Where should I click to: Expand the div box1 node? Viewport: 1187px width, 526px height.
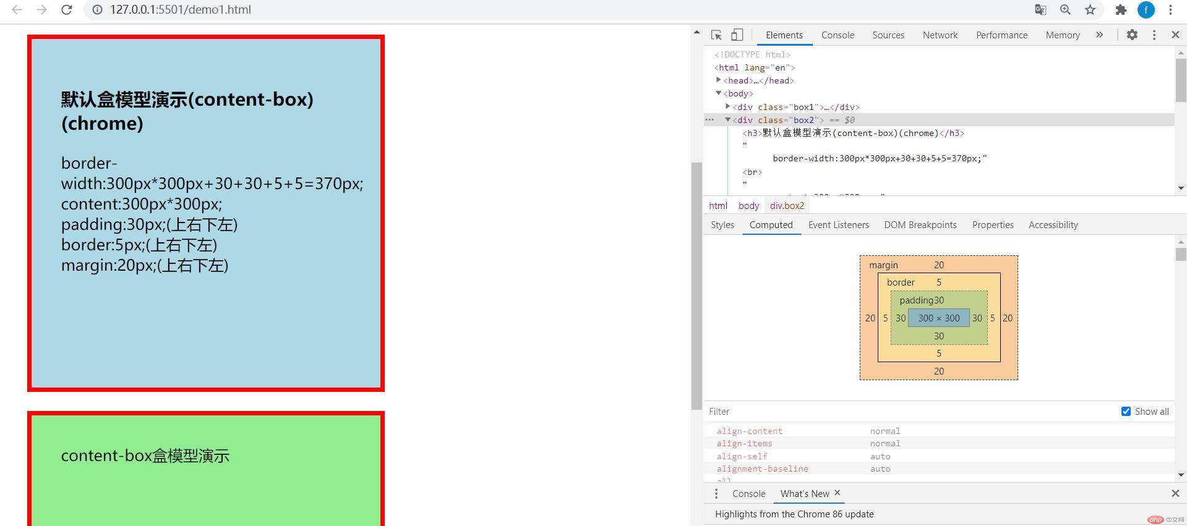pyautogui.click(x=728, y=106)
